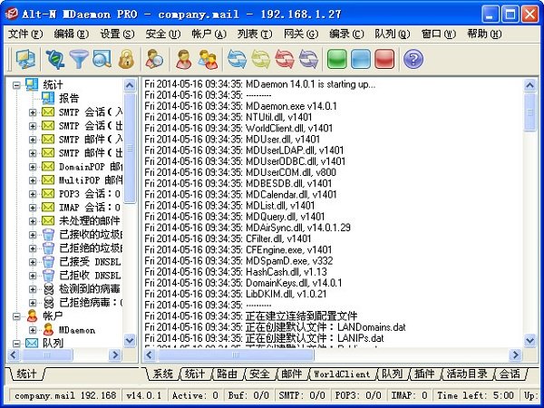Open the 文件(F) menu
The height and width of the screenshot is (408, 544).
click(25, 34)
